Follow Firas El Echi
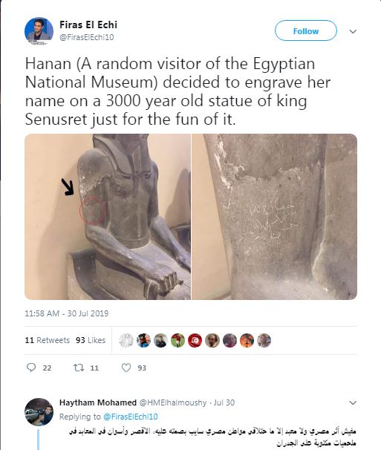Viewport: 381px width, 450px height. pos(306,30)
